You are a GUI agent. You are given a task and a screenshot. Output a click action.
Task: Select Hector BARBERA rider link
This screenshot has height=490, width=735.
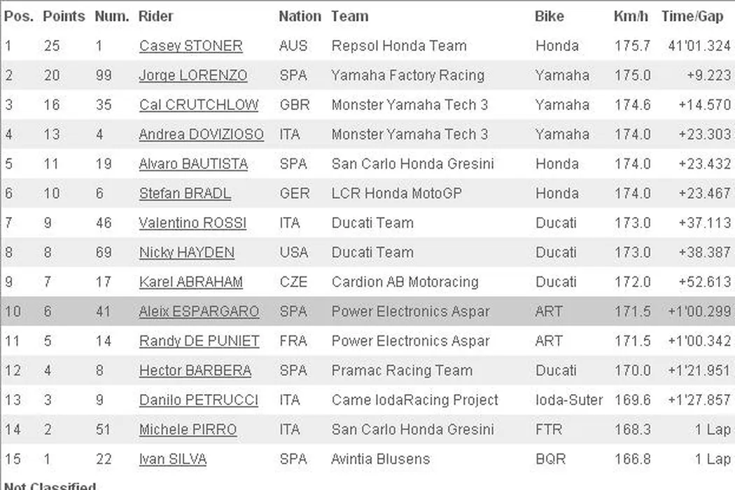click(x=195, y=370)
